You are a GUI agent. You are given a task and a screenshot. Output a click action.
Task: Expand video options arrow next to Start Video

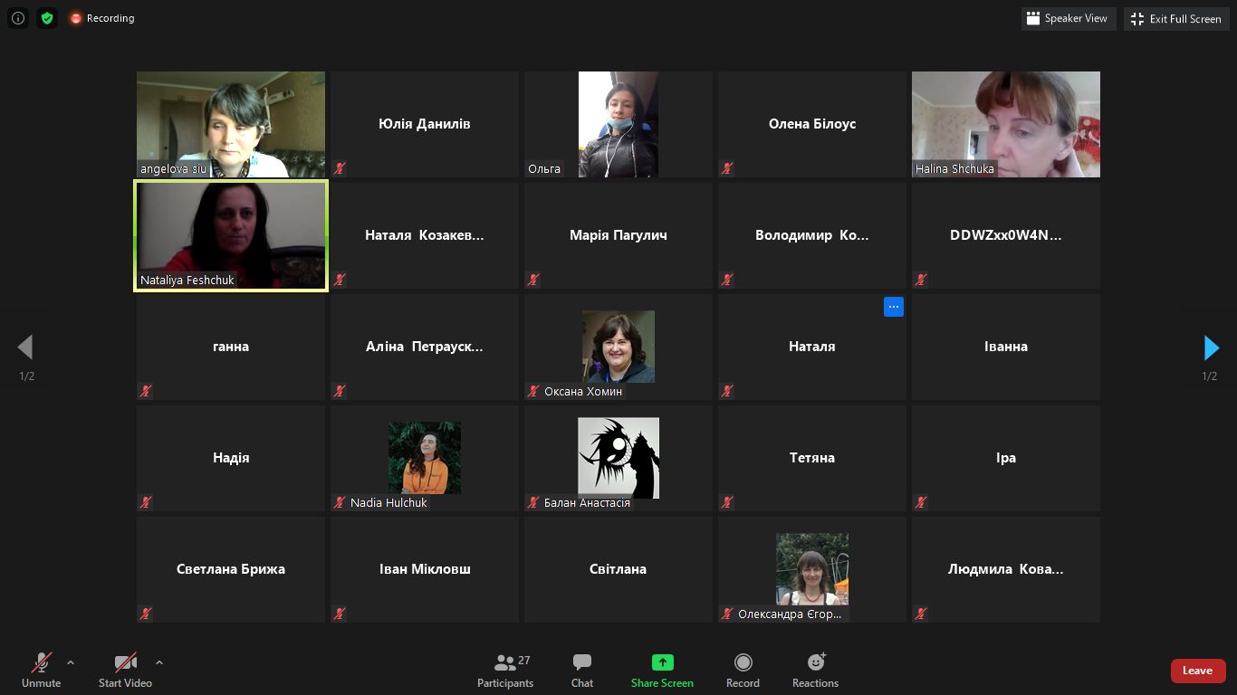click(x=159, y=662)
